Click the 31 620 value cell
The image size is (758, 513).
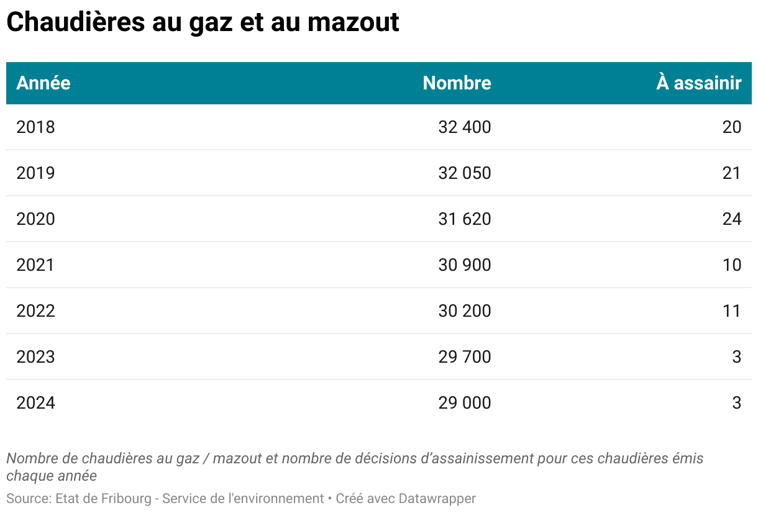(x=464, y=219)
